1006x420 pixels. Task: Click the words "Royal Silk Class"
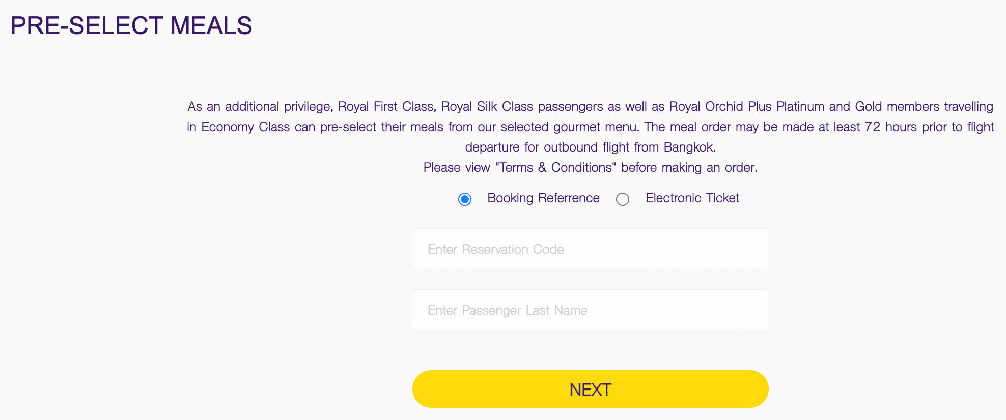pyautogui.click(x=487, y=107)
